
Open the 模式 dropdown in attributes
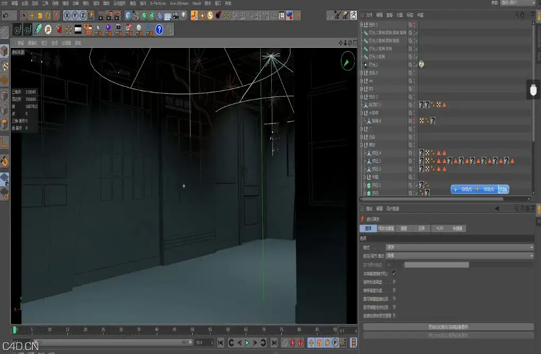coord(460,247)
